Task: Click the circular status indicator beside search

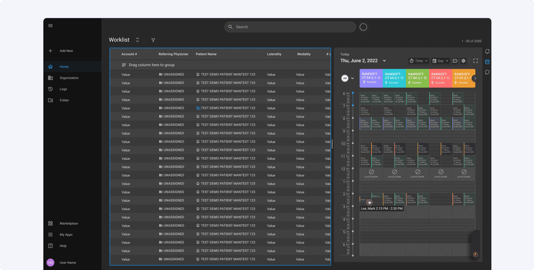Action: tap(363, 27)
